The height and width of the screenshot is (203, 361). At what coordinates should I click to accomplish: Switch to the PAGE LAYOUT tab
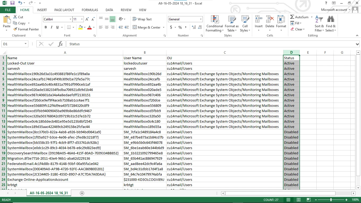[x=64, y=10]
